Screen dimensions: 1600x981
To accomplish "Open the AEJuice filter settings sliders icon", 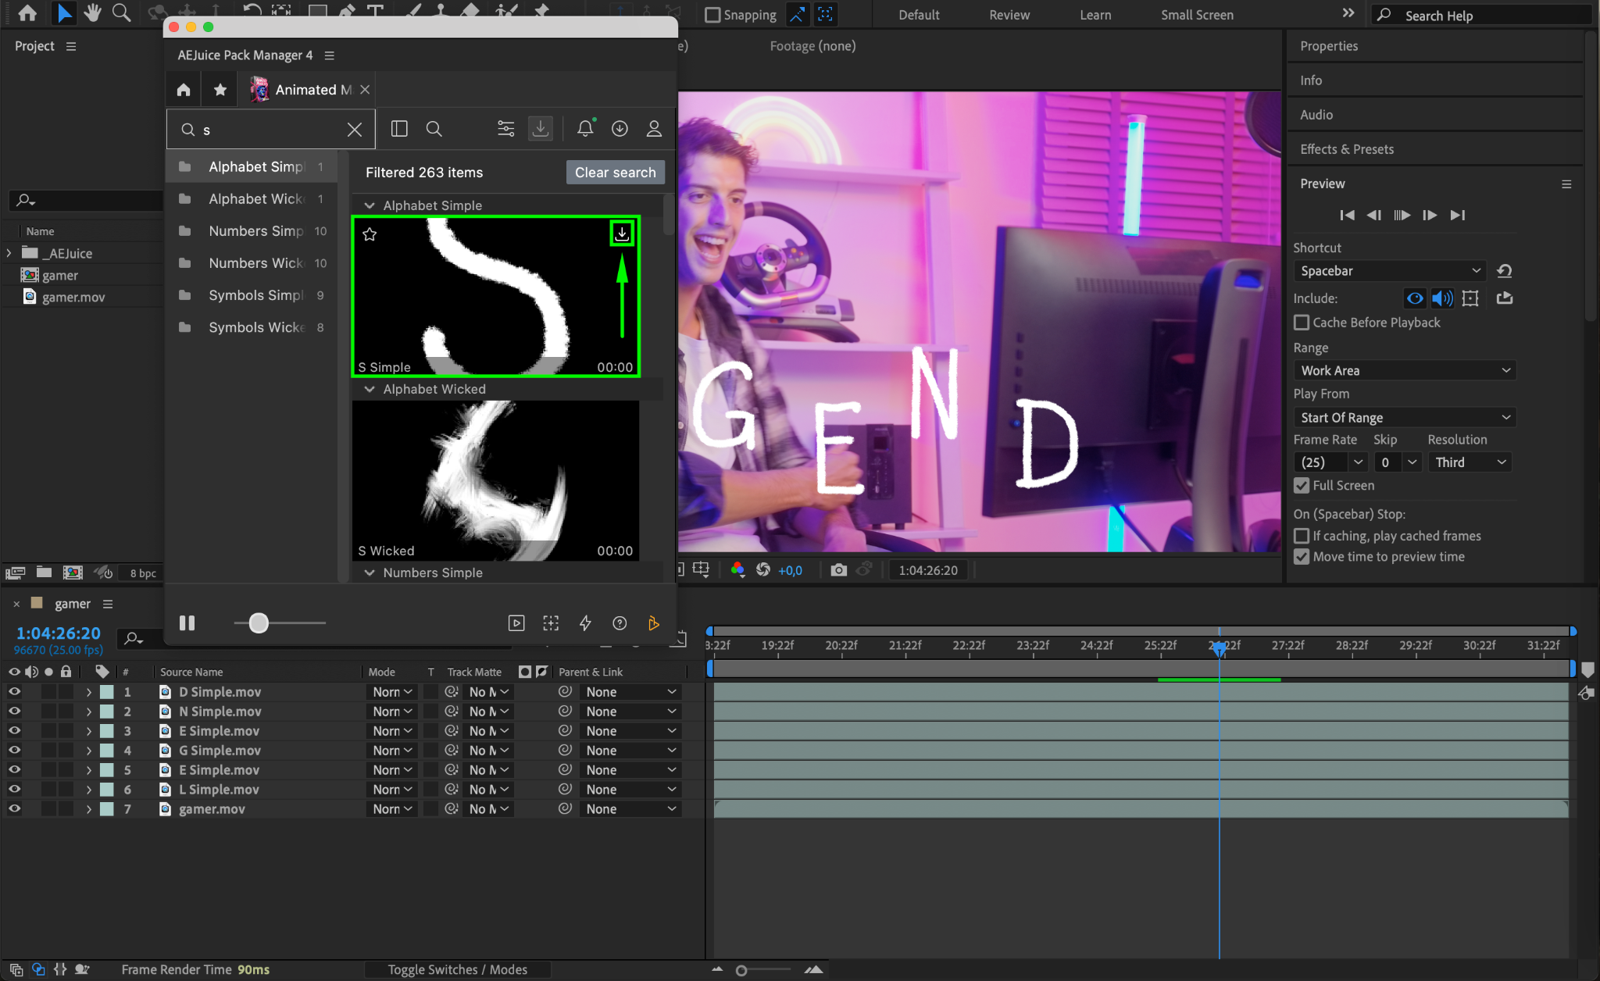I will click(506, 129).
